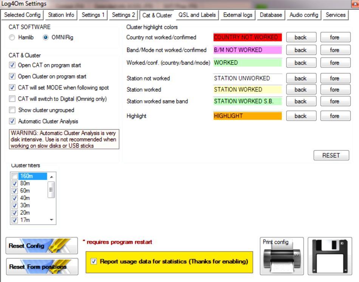This screenshot has width=359, height=282.
Task: Click fore button for Station not worked
Action: [335, 78]
